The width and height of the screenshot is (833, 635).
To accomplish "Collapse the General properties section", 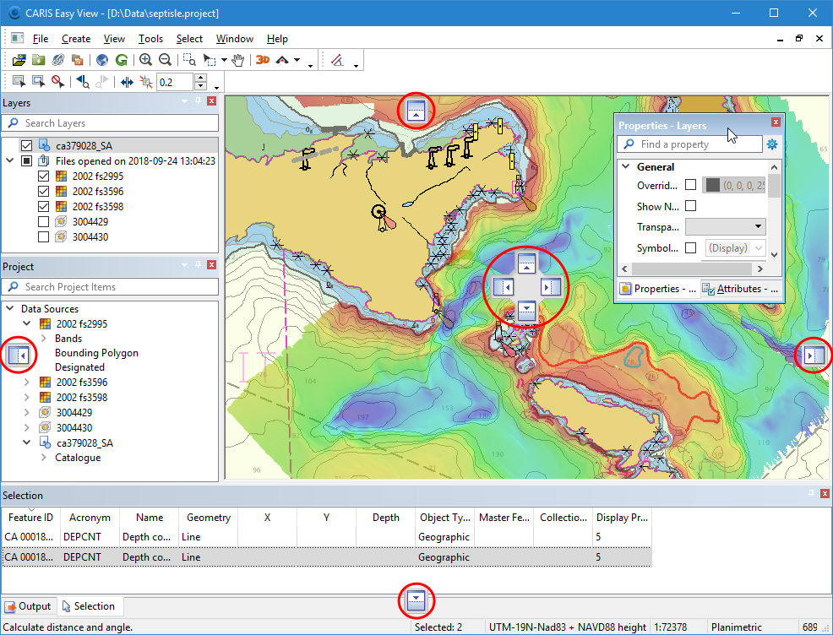I will [x=625, y=167].
